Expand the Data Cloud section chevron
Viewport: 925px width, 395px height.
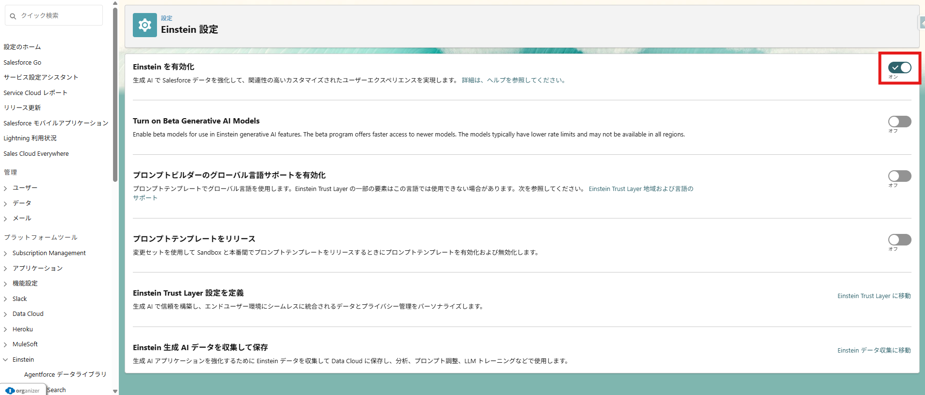point(5,314)
